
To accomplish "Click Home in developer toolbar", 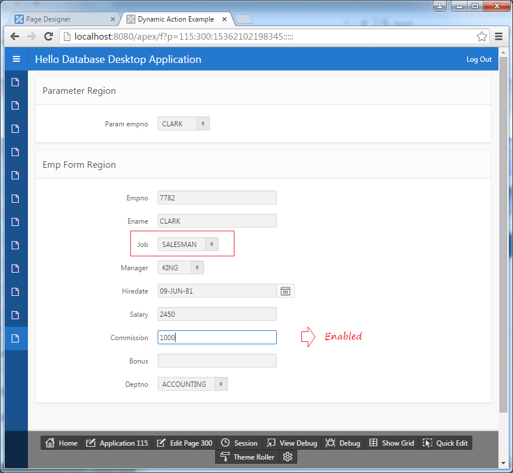I will point(62,443).
